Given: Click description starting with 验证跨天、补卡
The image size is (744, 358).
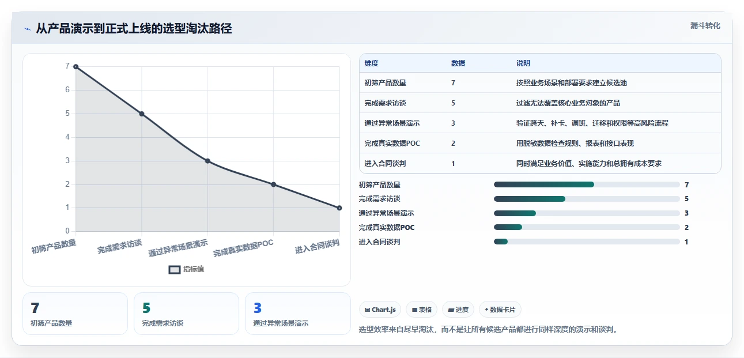Looking at the screenshot, I should [x=592, y=123].
